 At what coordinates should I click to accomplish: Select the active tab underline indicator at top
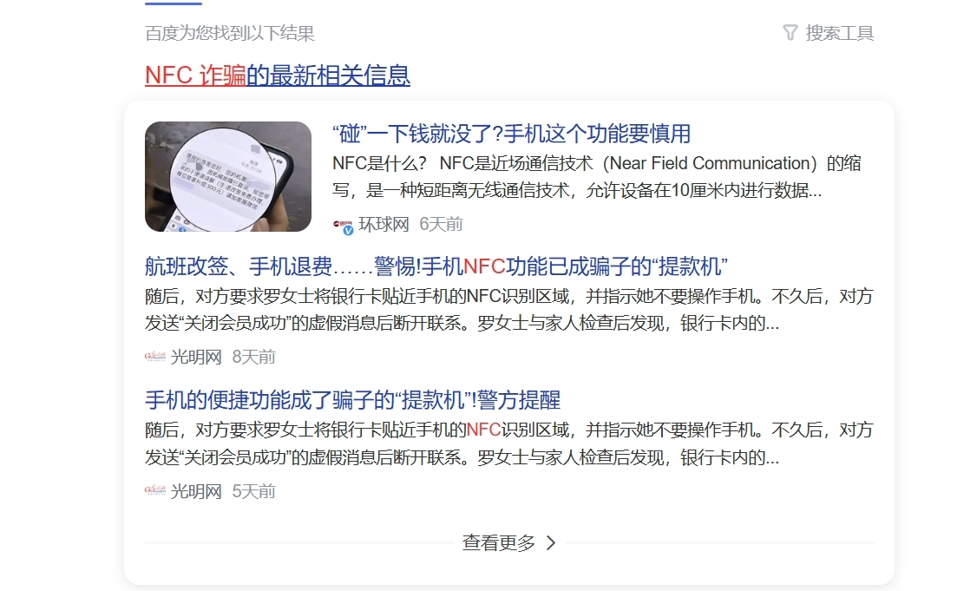click(x=174, y=3)
